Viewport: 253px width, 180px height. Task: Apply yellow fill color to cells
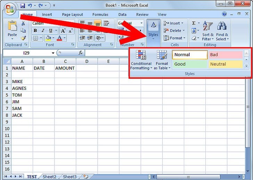pos(48,38)
